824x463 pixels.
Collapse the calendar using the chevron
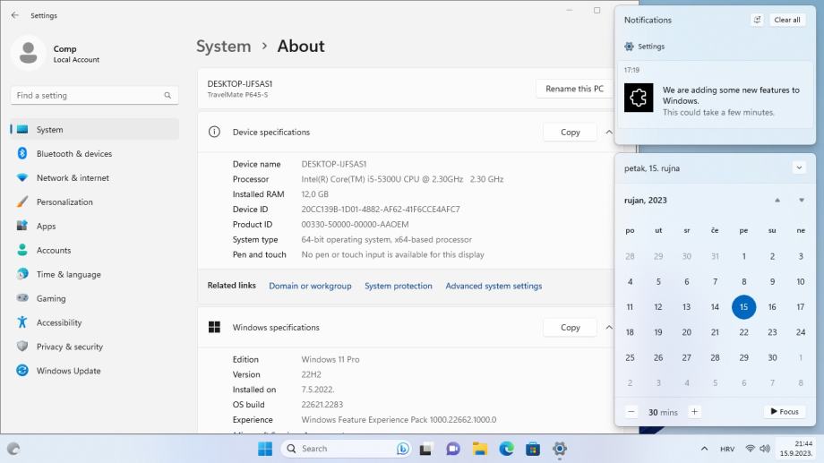pos(799,167)
